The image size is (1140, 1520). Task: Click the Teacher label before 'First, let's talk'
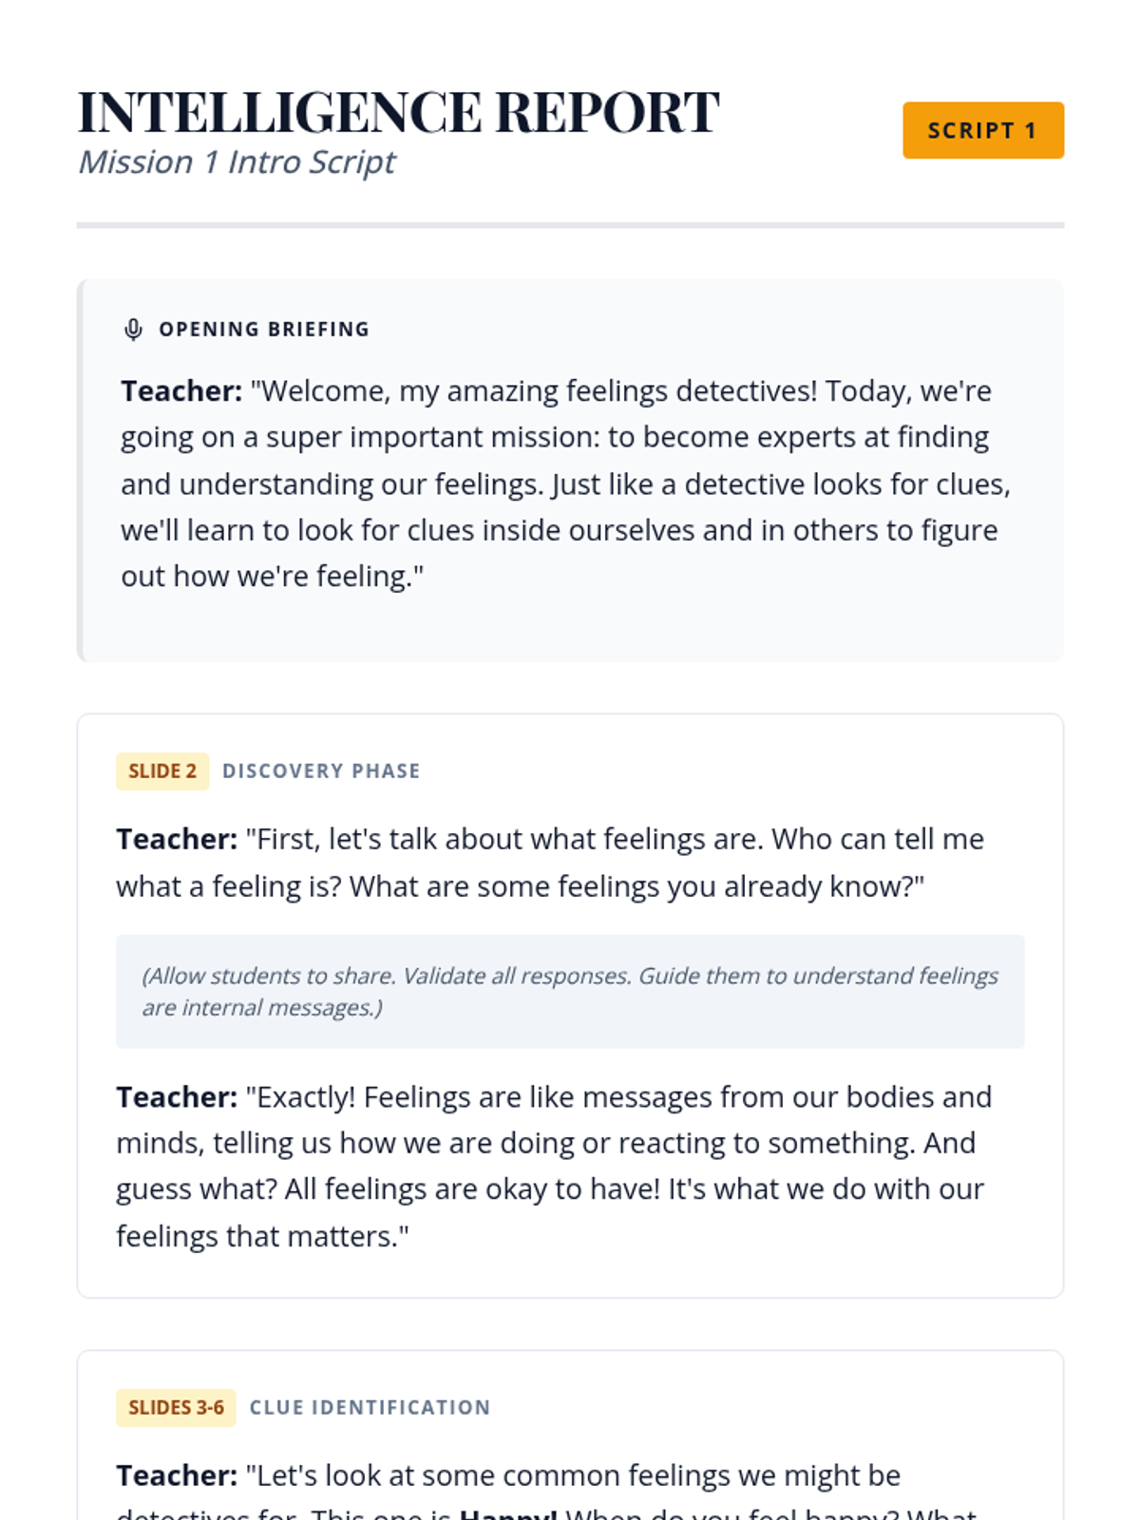(x=177, y=840)
